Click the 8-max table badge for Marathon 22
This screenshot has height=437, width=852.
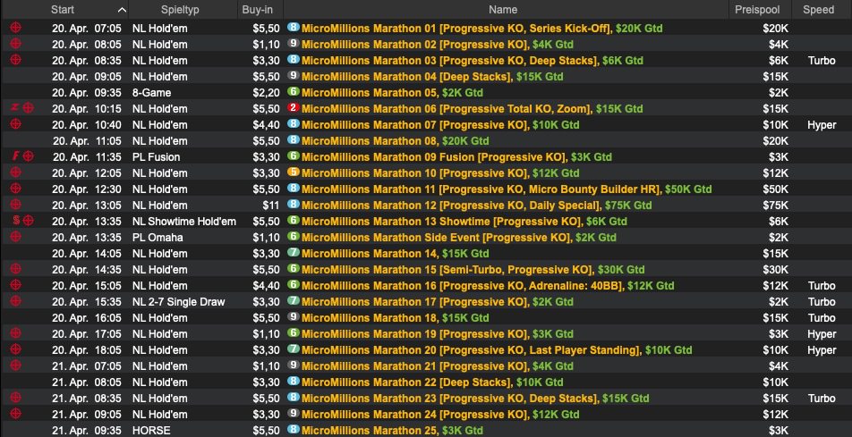(x=294, y=382)
